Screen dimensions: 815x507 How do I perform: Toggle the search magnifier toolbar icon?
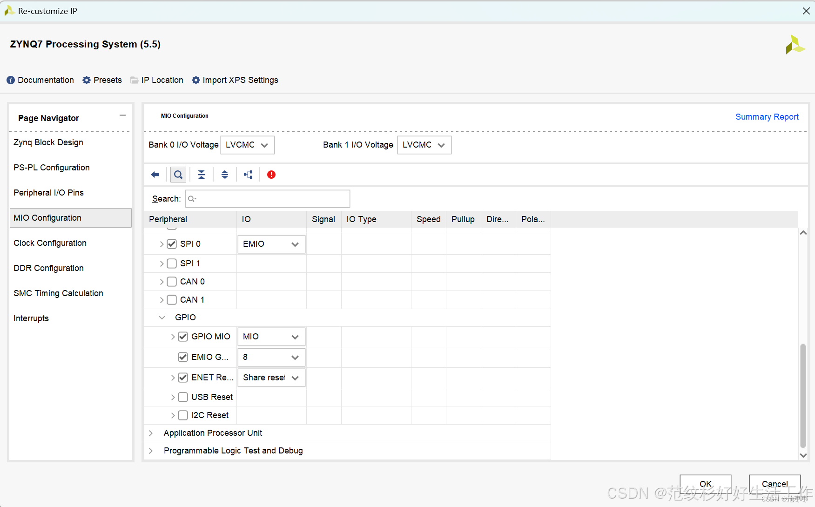click(178, 175)
